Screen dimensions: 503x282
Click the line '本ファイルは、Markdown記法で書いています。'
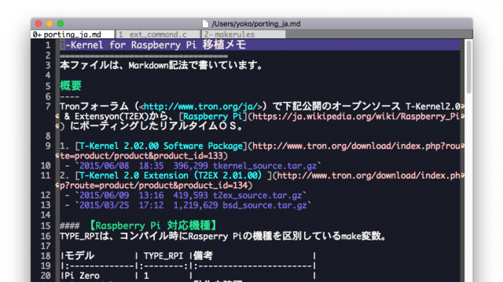coord(161,65)
